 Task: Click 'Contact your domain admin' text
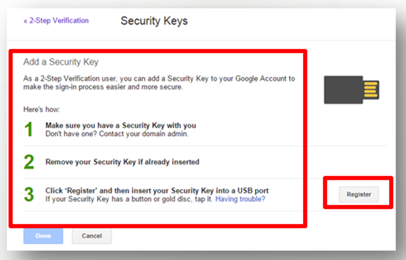coord(144,134)
